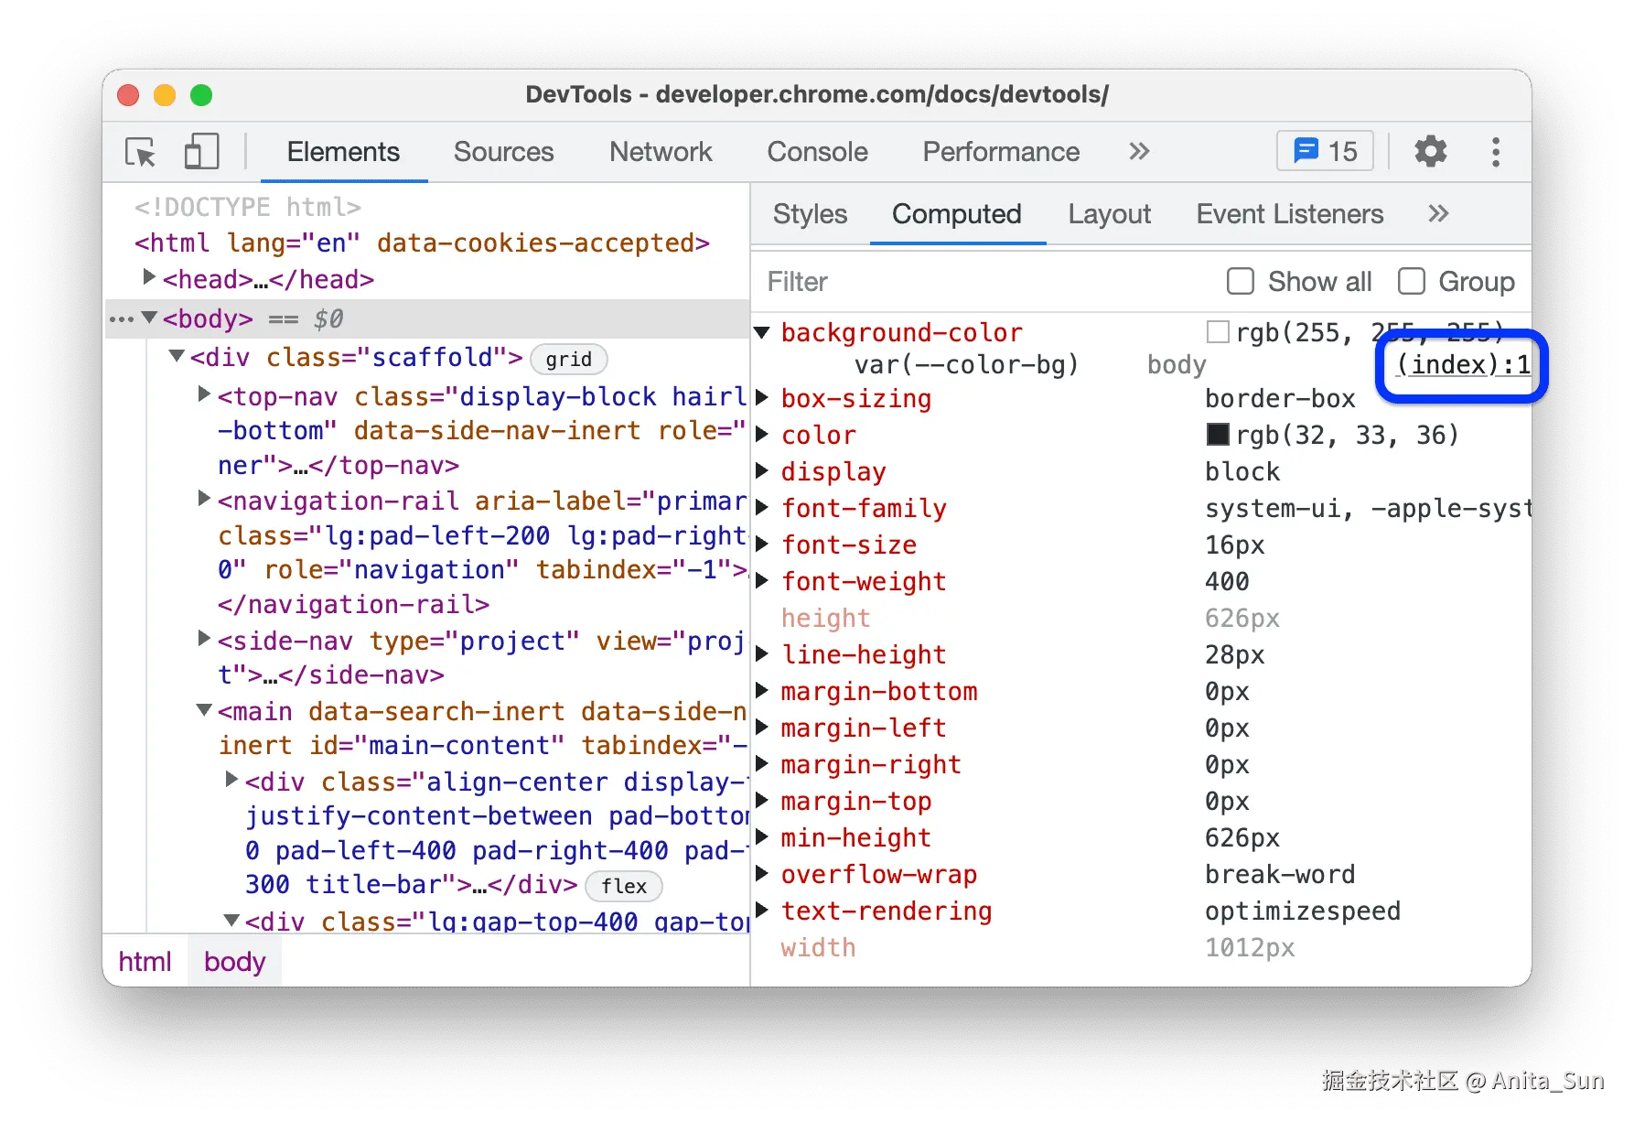Expand the text-rendering computed property
The width and height of the screenshot is (1634, 1122).
click(761, 911)
